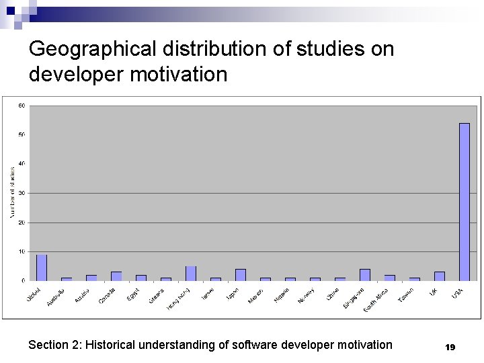Click the 'Japan' x-axis label
Viewport: 484px width, 363px height.
click(x=233, y=294)
